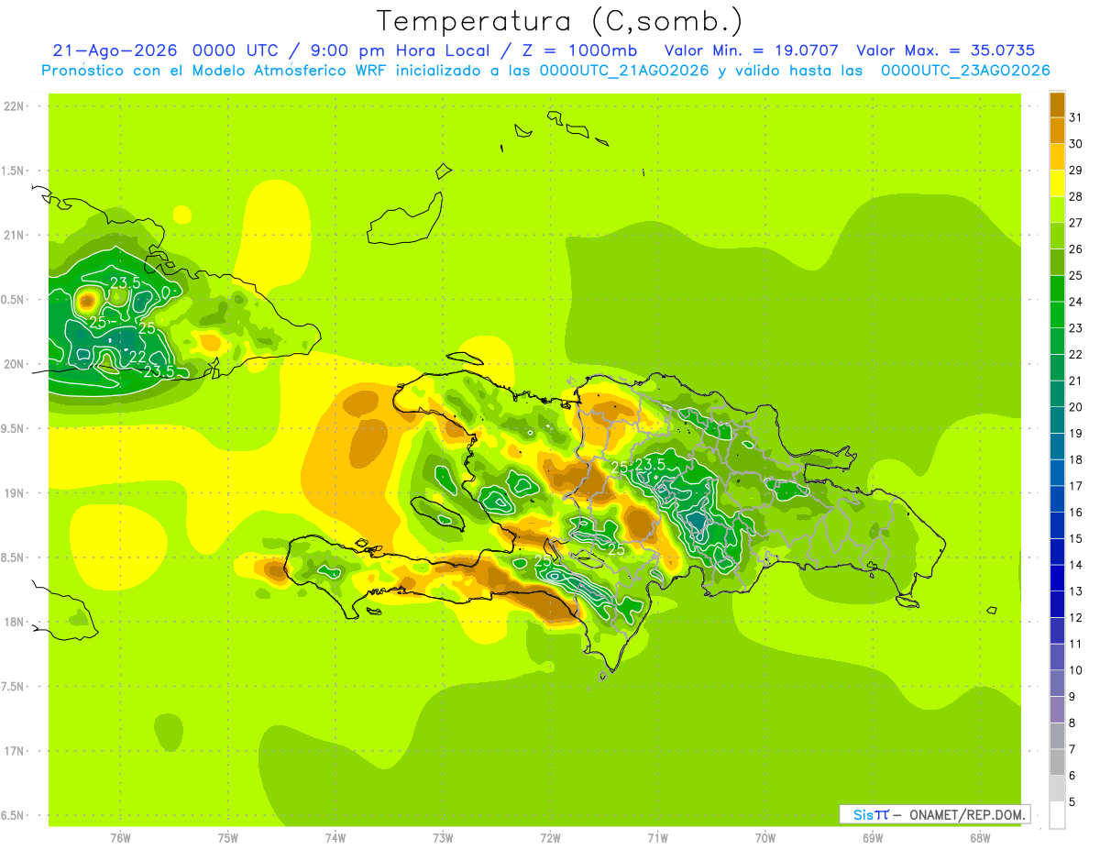The image size is (1100, 850).
Task: Click the legend swatch between 8 and 9
Action: click(x=1057, y=710)
